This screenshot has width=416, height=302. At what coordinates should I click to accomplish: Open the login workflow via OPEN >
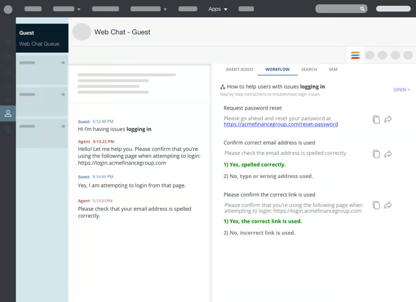[402, 90]
